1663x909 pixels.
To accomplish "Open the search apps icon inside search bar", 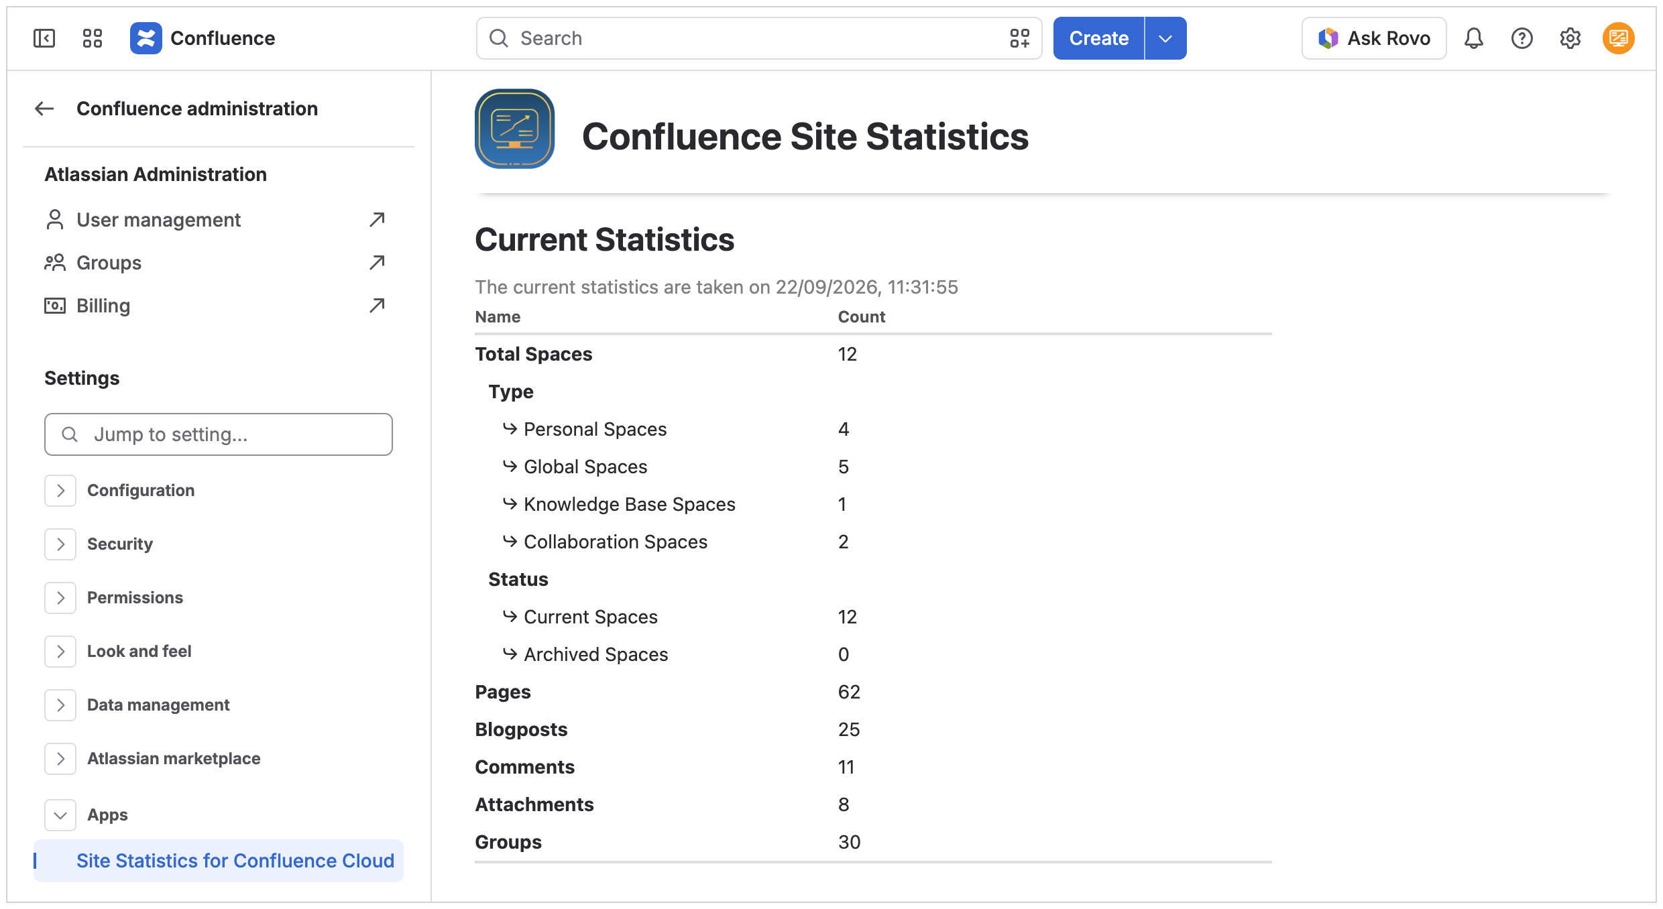I will [1019, 38].
